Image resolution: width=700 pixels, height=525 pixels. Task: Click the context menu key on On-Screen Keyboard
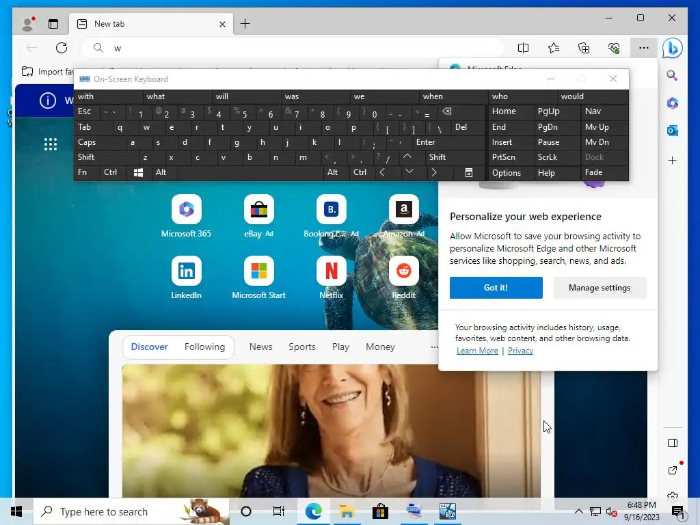pyautogui.click(x=469, y=173)
